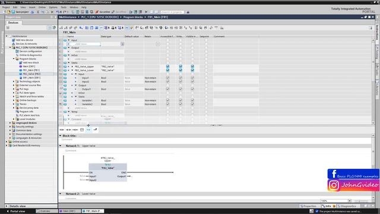Viewport: 380px width, 214px height.
Task: Expand FB2_Valve_Upper static variable
Action: 72,67
